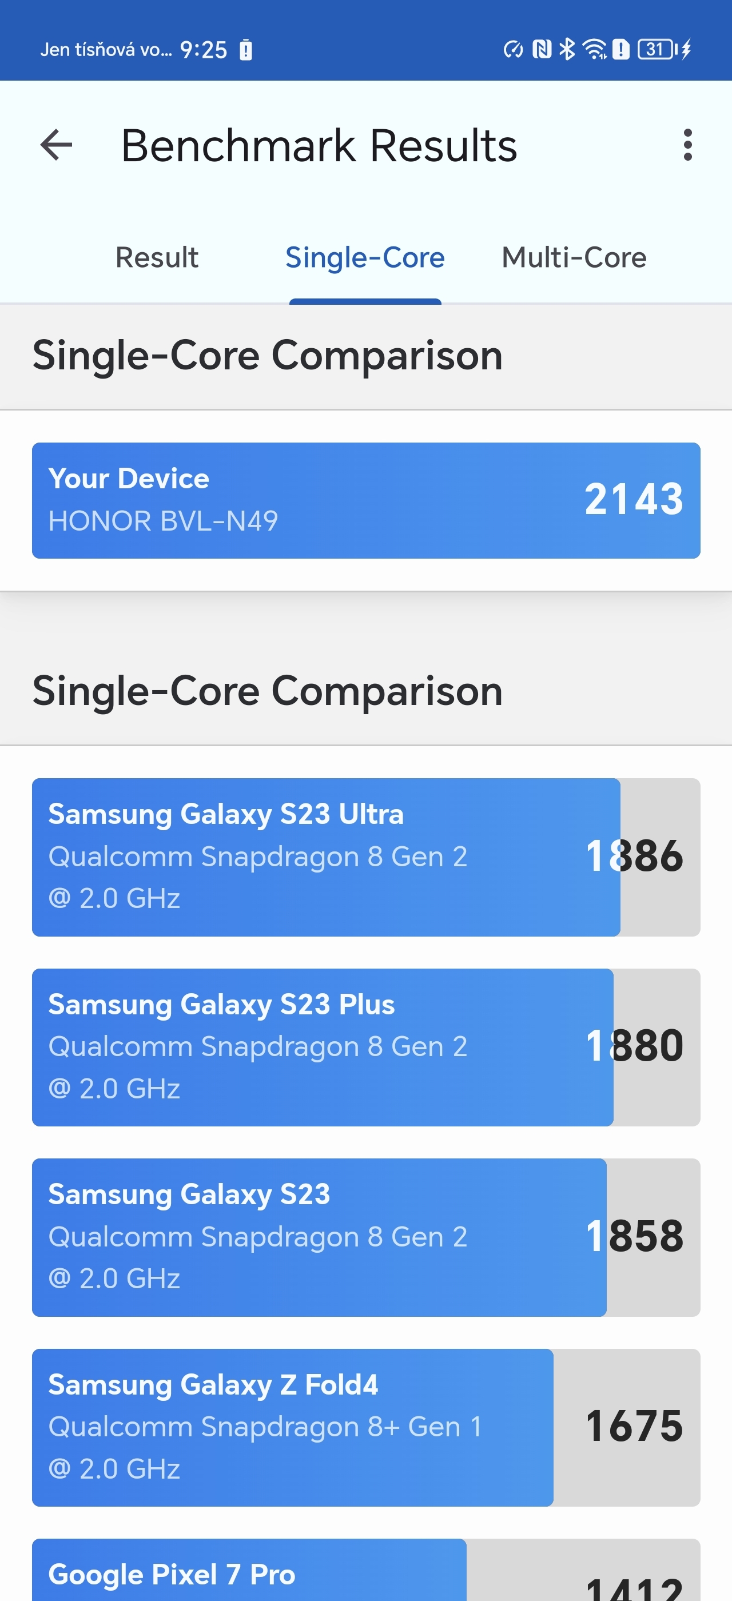This screenshot has height=1601, width=732.
Task: Open the three-dot overflow menu
Action: (x=687, y=145)
